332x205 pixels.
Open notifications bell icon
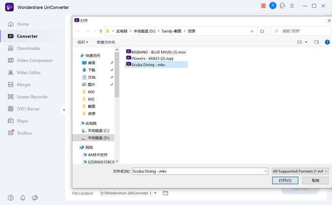(23, 198)
